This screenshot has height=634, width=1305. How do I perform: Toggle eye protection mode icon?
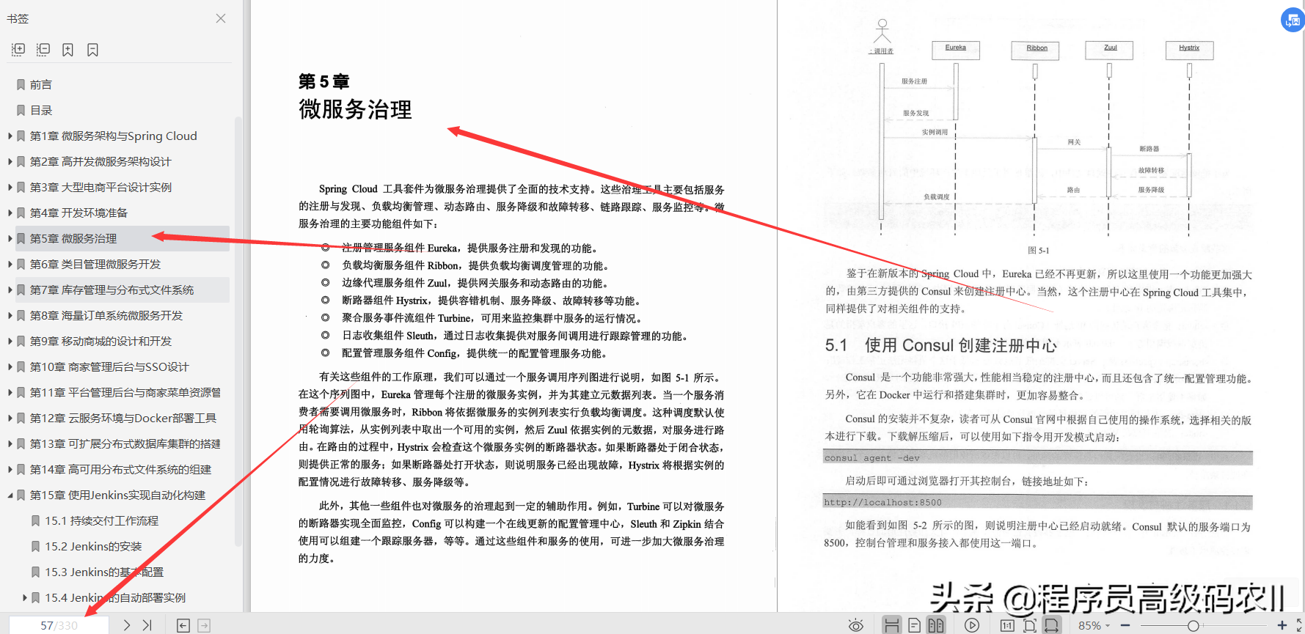855,625
